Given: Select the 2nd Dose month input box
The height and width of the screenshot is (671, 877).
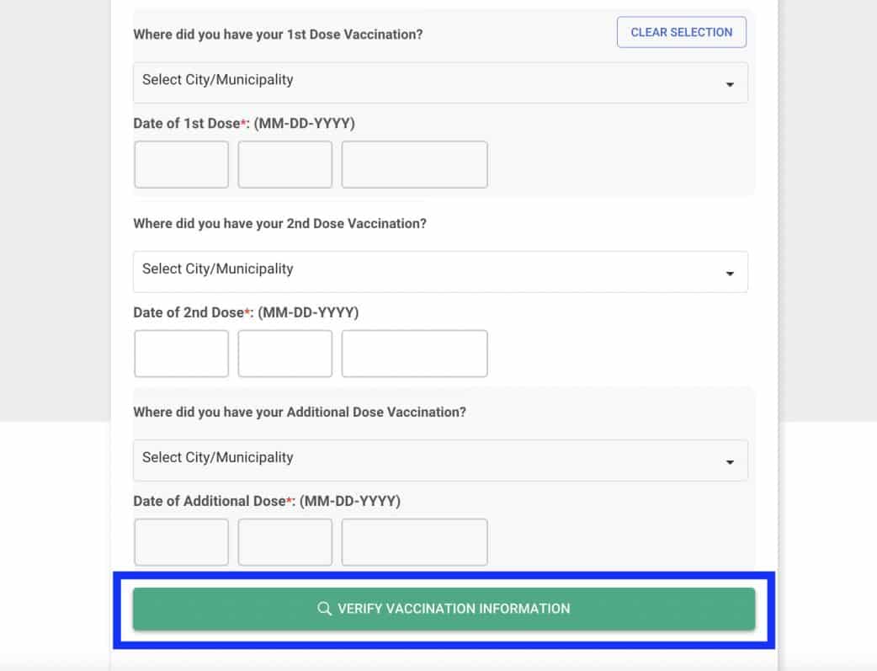Looking at the screenshot, I should click(x=181, y=354).
